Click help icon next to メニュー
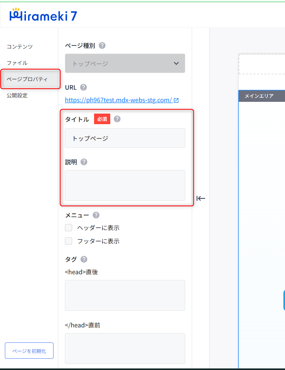 click(96, 215)
